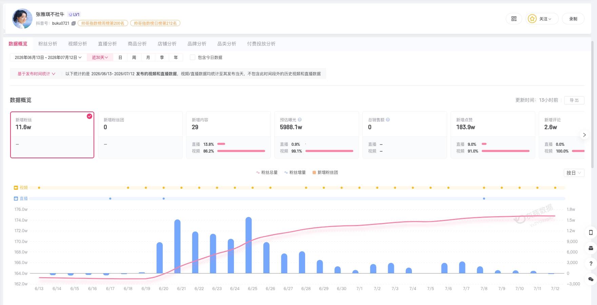Open the help question mark icon
The image size is (597, 305).
(x=591, y=264)
